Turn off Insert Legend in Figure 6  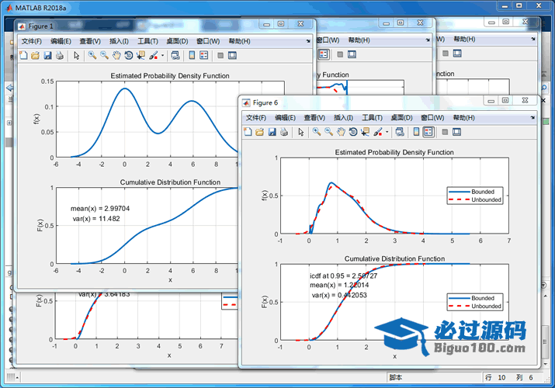428,132
